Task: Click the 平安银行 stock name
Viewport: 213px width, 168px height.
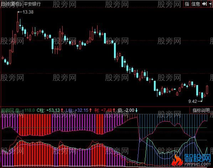Action: [32, 4]
